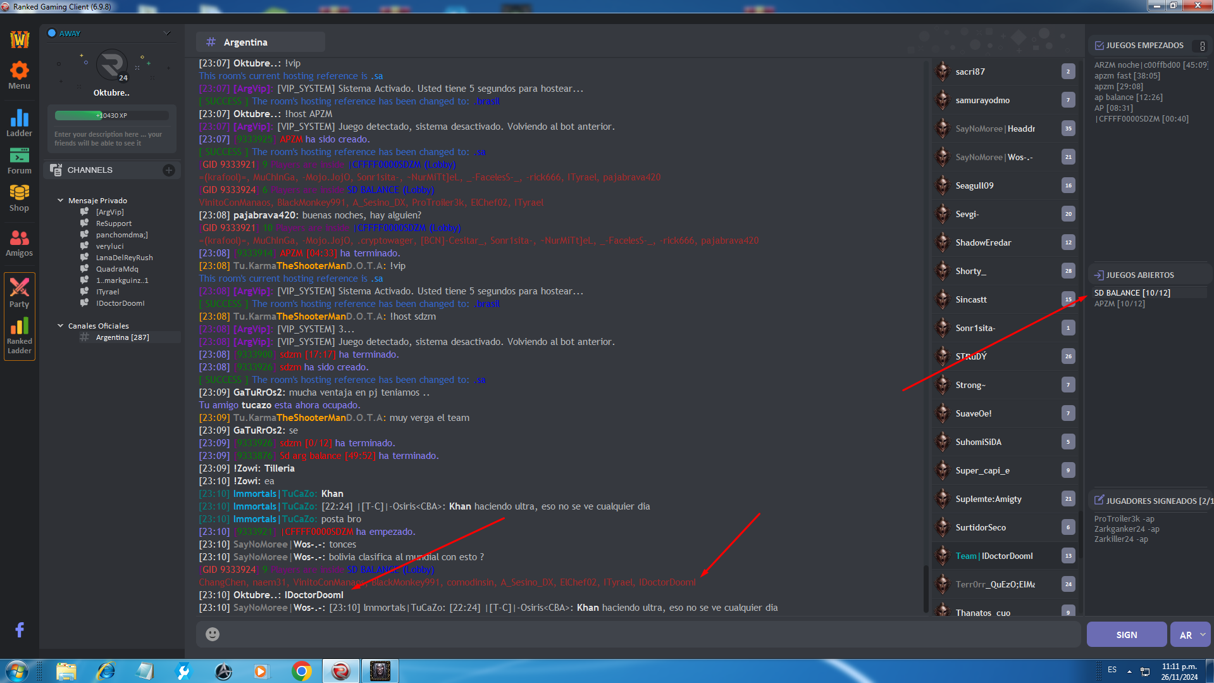Show hidden system tray icons
This screenshot has height=683, width=1214.
[x=1129, y=671]
